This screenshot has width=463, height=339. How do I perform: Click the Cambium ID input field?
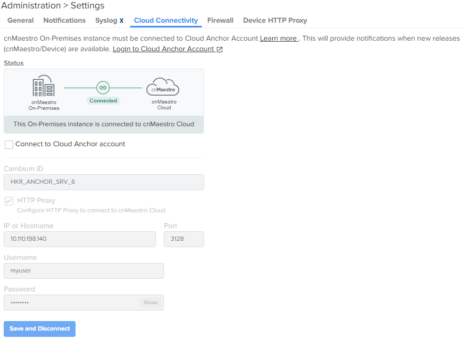click(104, 182)
